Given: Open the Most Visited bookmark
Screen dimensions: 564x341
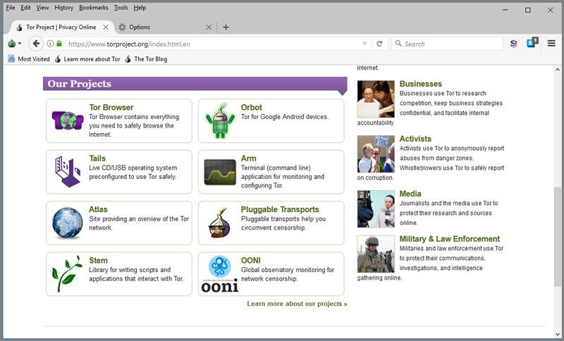Looking at the screenshot, I should point(29,59).
